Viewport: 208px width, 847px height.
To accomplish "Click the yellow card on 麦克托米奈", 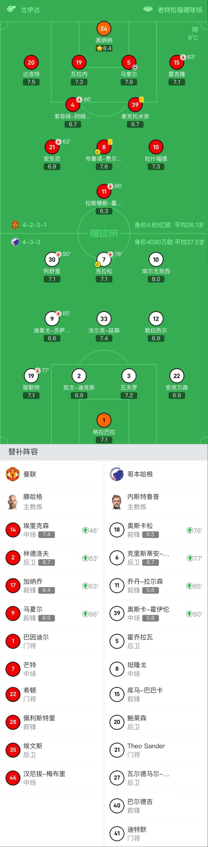I will pyautogui.click(x=142, y=99).
